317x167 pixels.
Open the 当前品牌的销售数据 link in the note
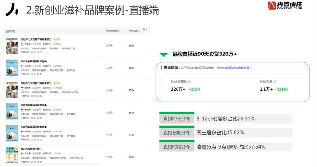pyautogui.click(x=237, y=68)
